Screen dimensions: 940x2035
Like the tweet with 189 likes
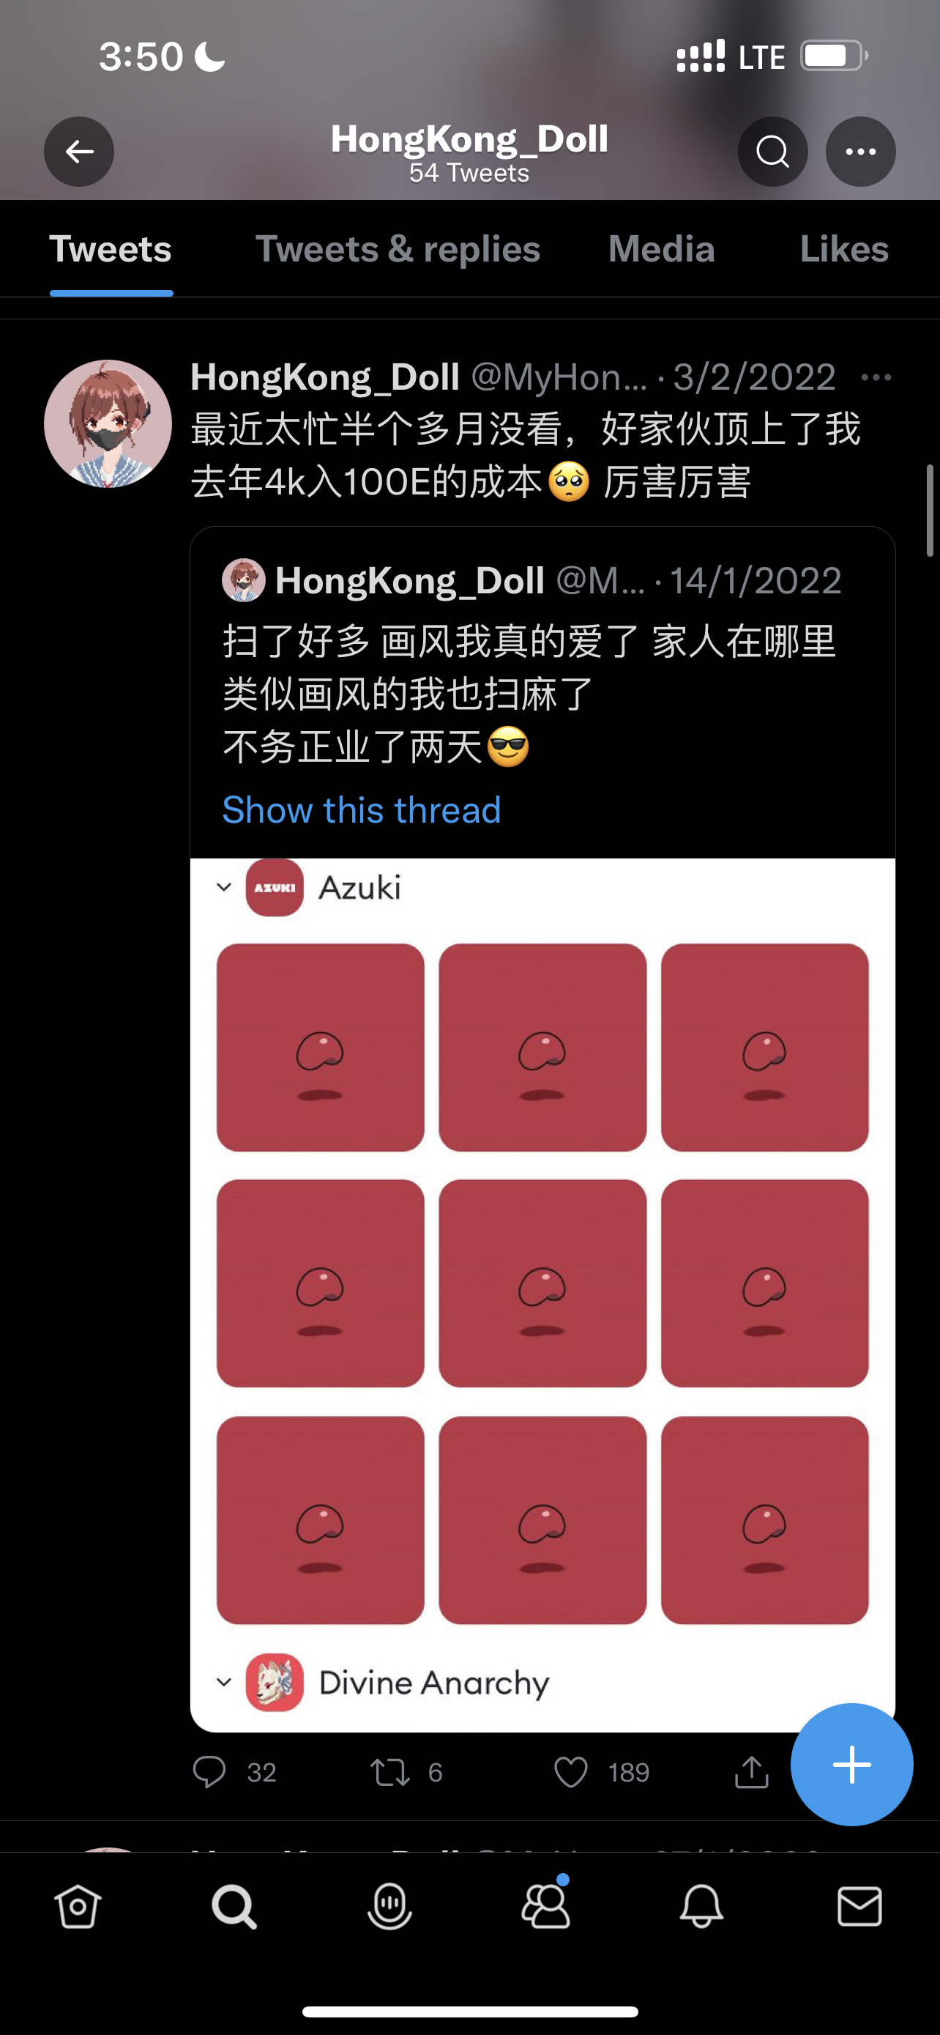coord(570,1772)
